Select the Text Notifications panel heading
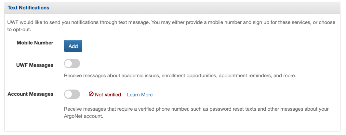Viewport: 346px width, 135px height. click(29, 8)
